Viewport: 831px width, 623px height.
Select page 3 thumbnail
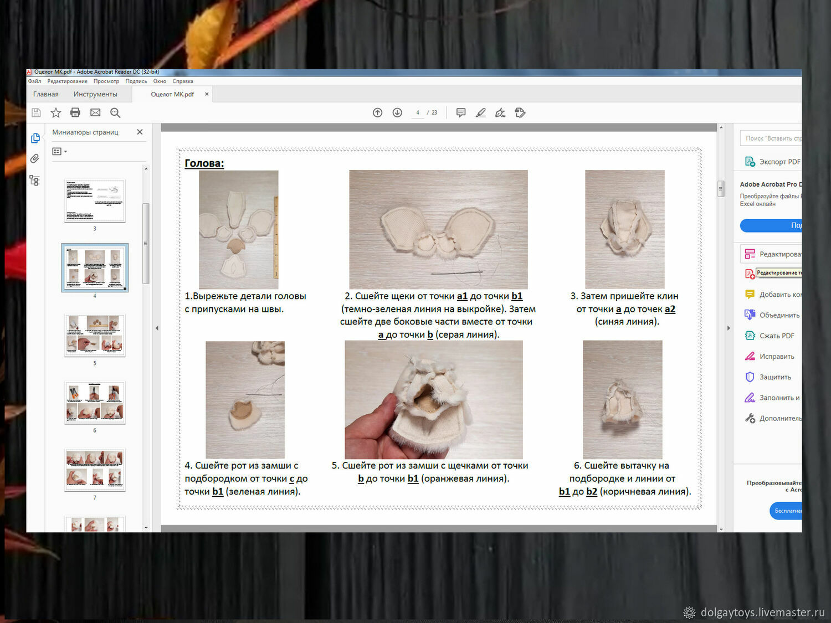[x=95, y=200]
